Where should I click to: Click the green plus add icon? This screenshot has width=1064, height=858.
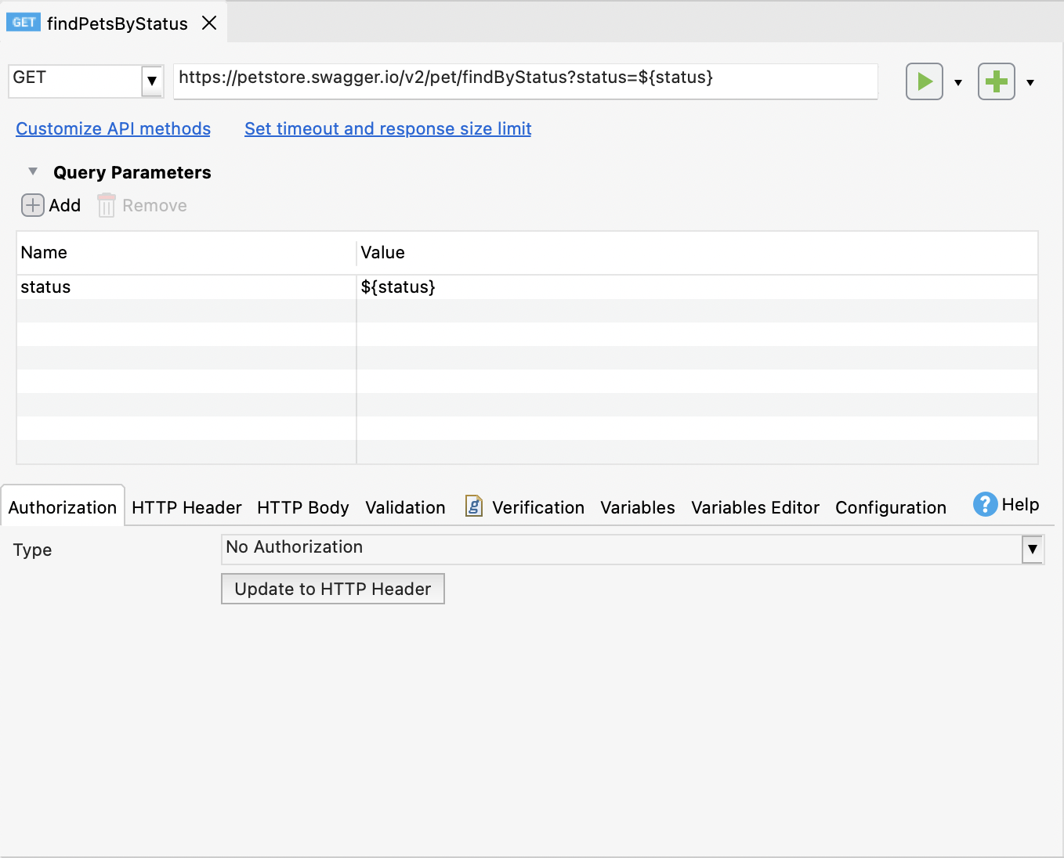(x=996, y=81)
